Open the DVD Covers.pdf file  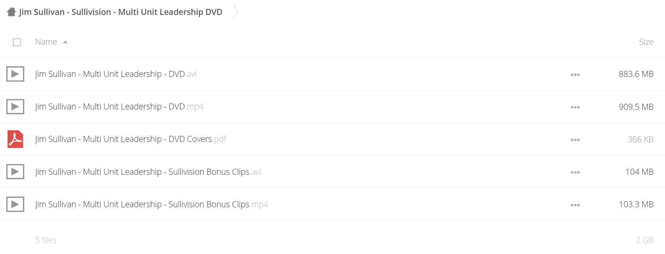tap(130, 139)
